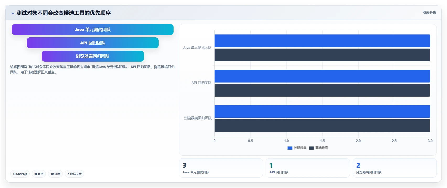Click the Java 单元测试团队 y-axis label

coord(197,48)
